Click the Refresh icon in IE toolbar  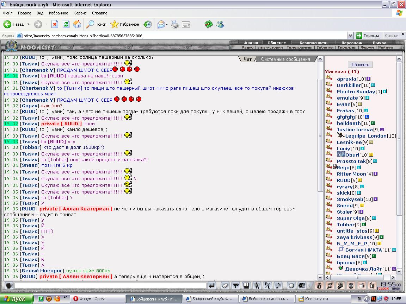tap(66, 24)
